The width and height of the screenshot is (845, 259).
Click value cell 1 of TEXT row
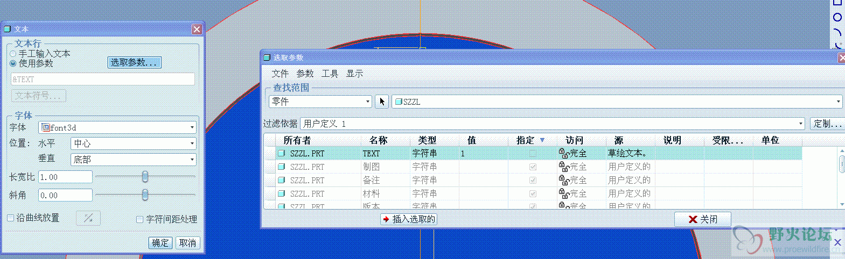click(483, 153)
